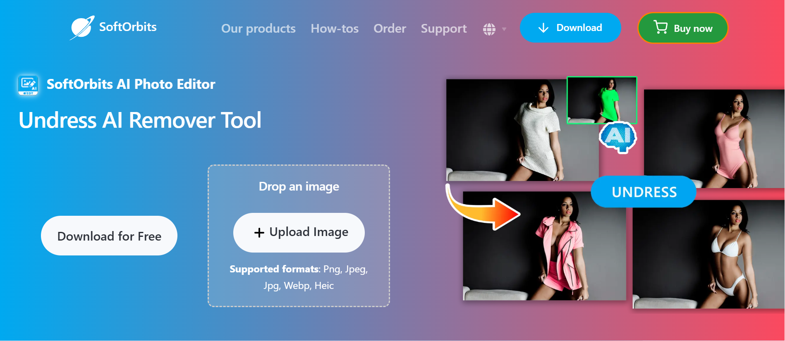Click the Download for Free button
785x341 pixels.
109,236
